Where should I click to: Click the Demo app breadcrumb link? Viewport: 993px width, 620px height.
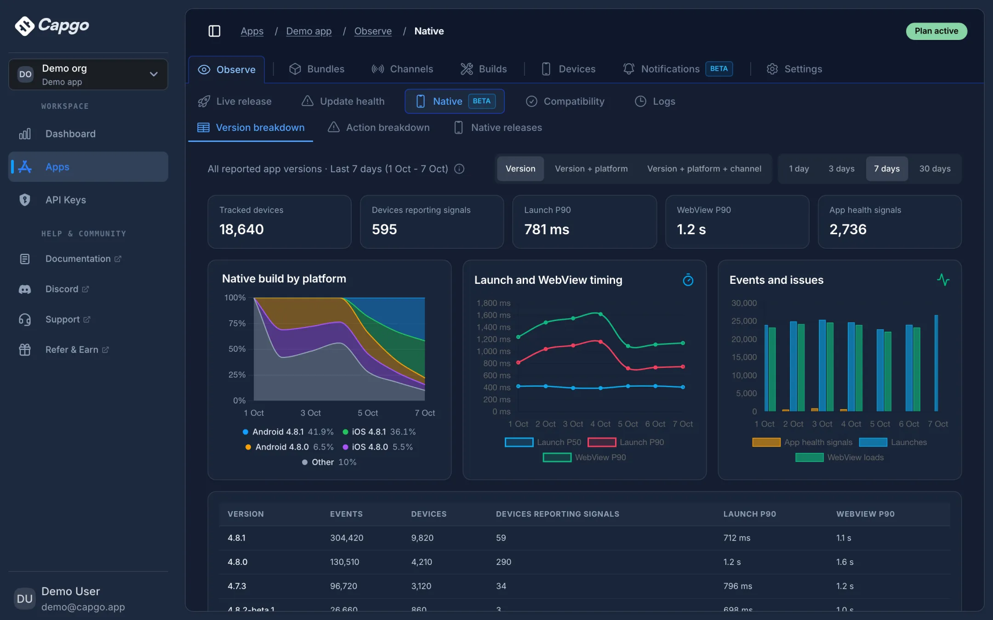pyautogui.click(x=309, y=31)
